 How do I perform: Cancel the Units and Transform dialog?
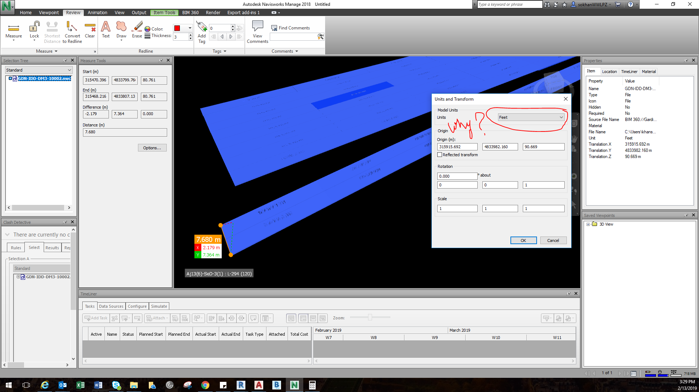(x=553, y=241)
